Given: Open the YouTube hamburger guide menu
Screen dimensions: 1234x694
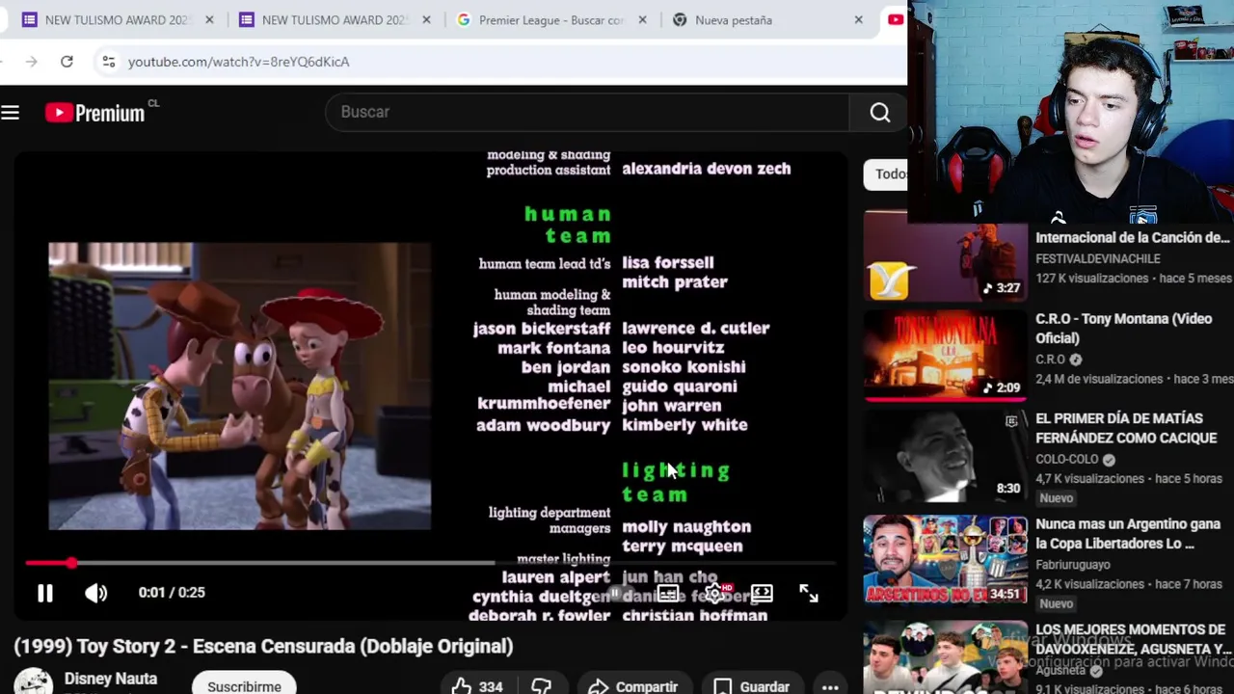Looking at the screenshot, I should [x=11, y=113].
